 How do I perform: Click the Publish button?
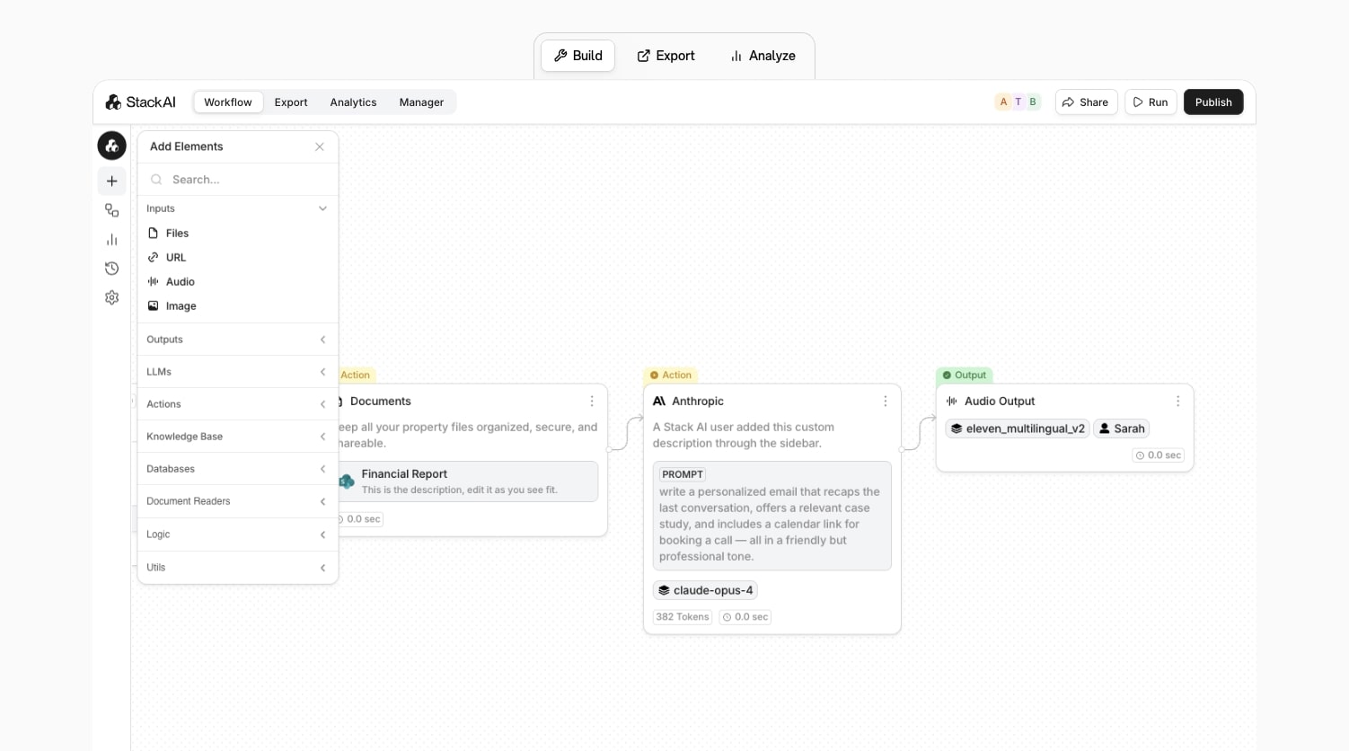1213,102
